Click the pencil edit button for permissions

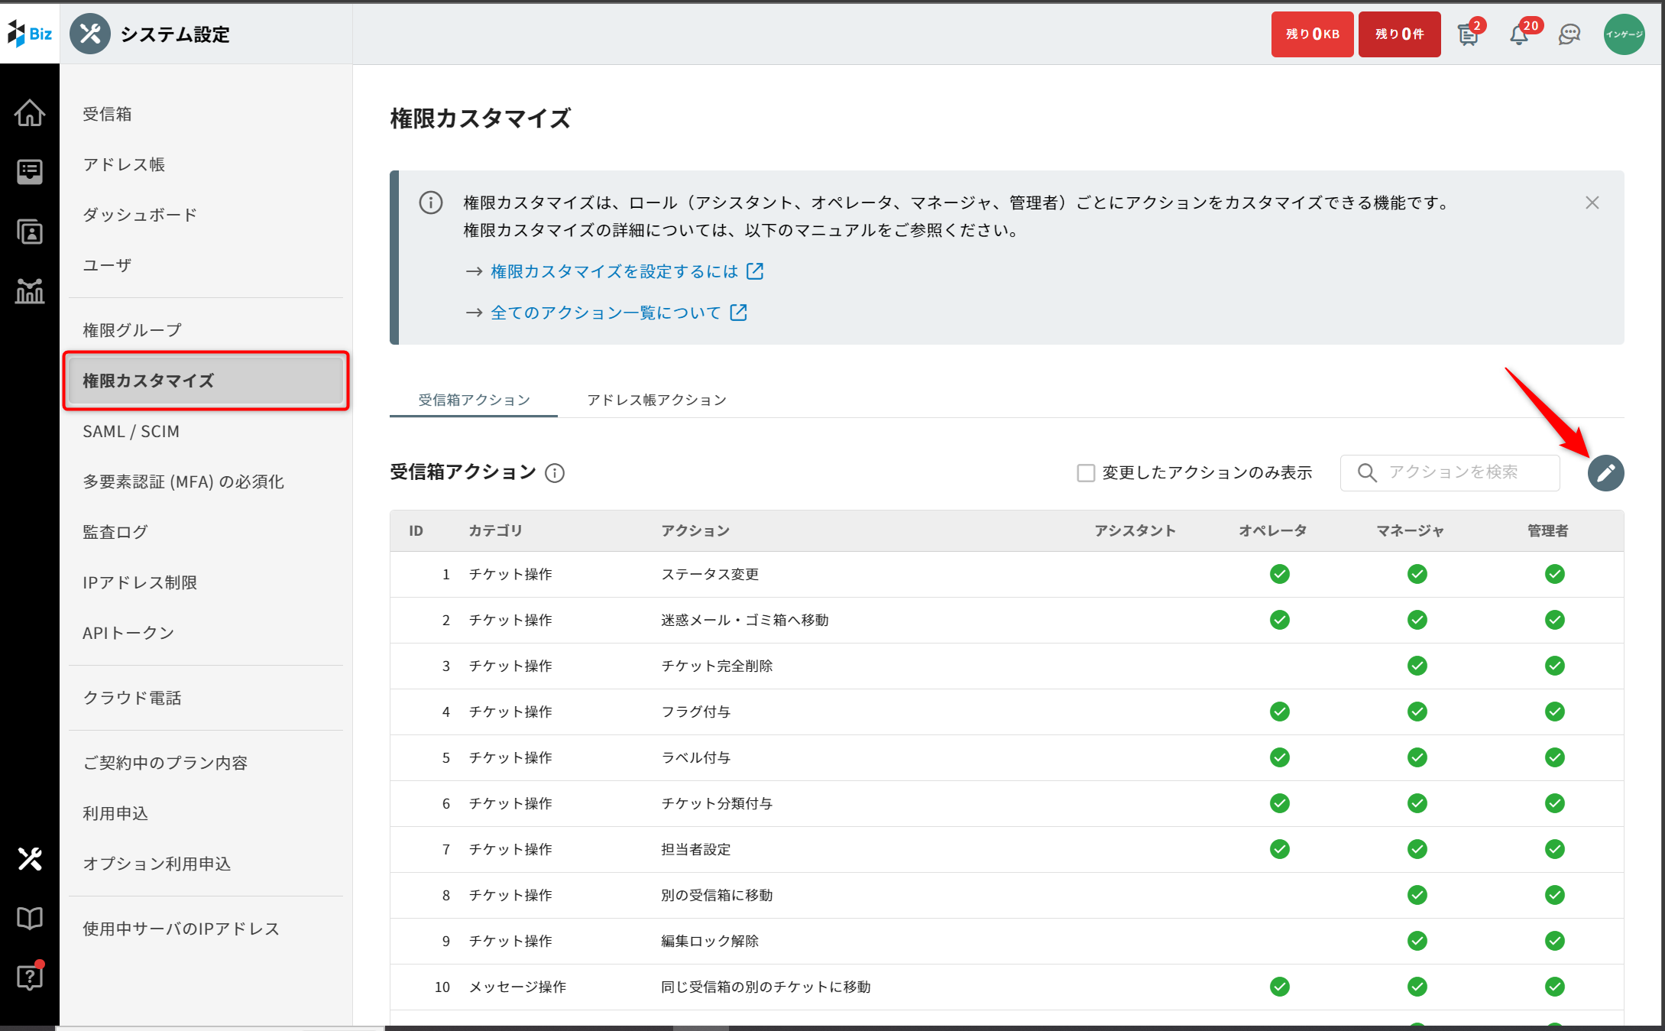point(1605,473)
